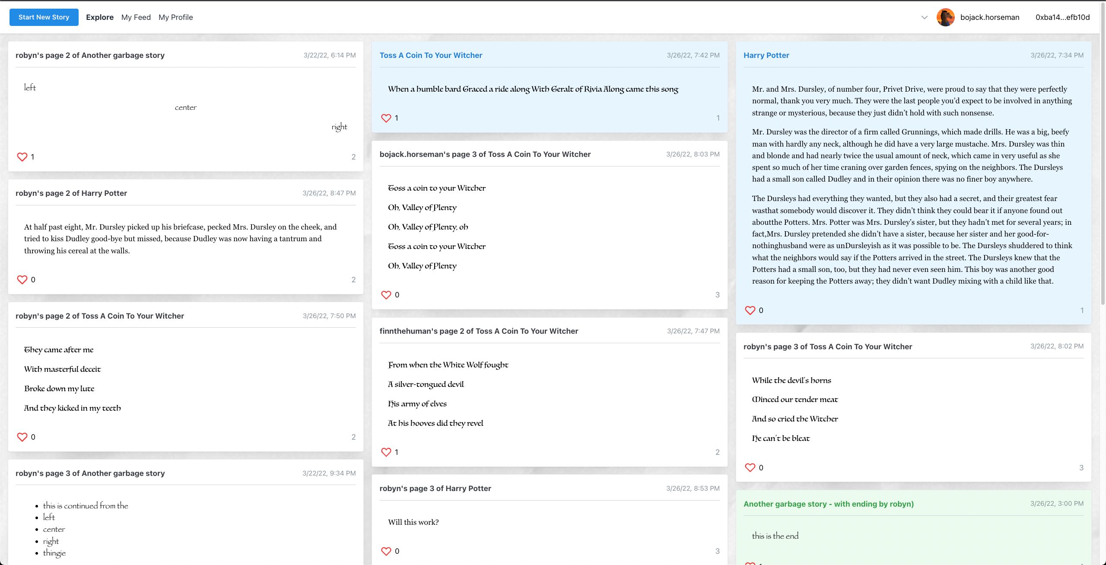This screenshot has width=1106, height=565.
Task: Click timestamp 3/26/22, 7:34 PM
Action: 1057,55
